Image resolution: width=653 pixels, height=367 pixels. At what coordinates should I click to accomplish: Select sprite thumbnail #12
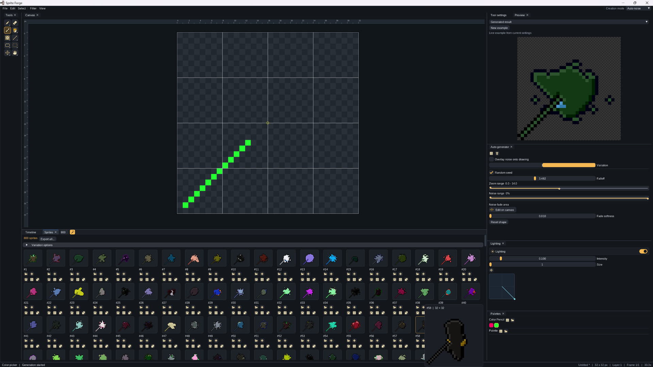pos(286,259)
